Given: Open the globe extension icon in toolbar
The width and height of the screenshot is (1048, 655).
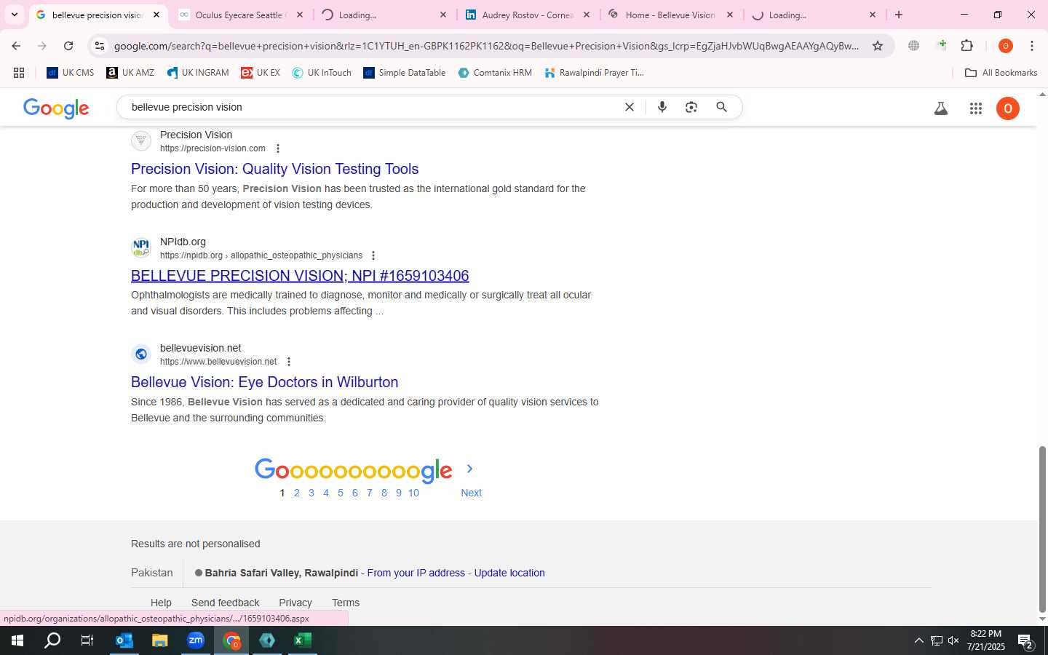Looking at the screenshot, I should [x=914, y=46].
